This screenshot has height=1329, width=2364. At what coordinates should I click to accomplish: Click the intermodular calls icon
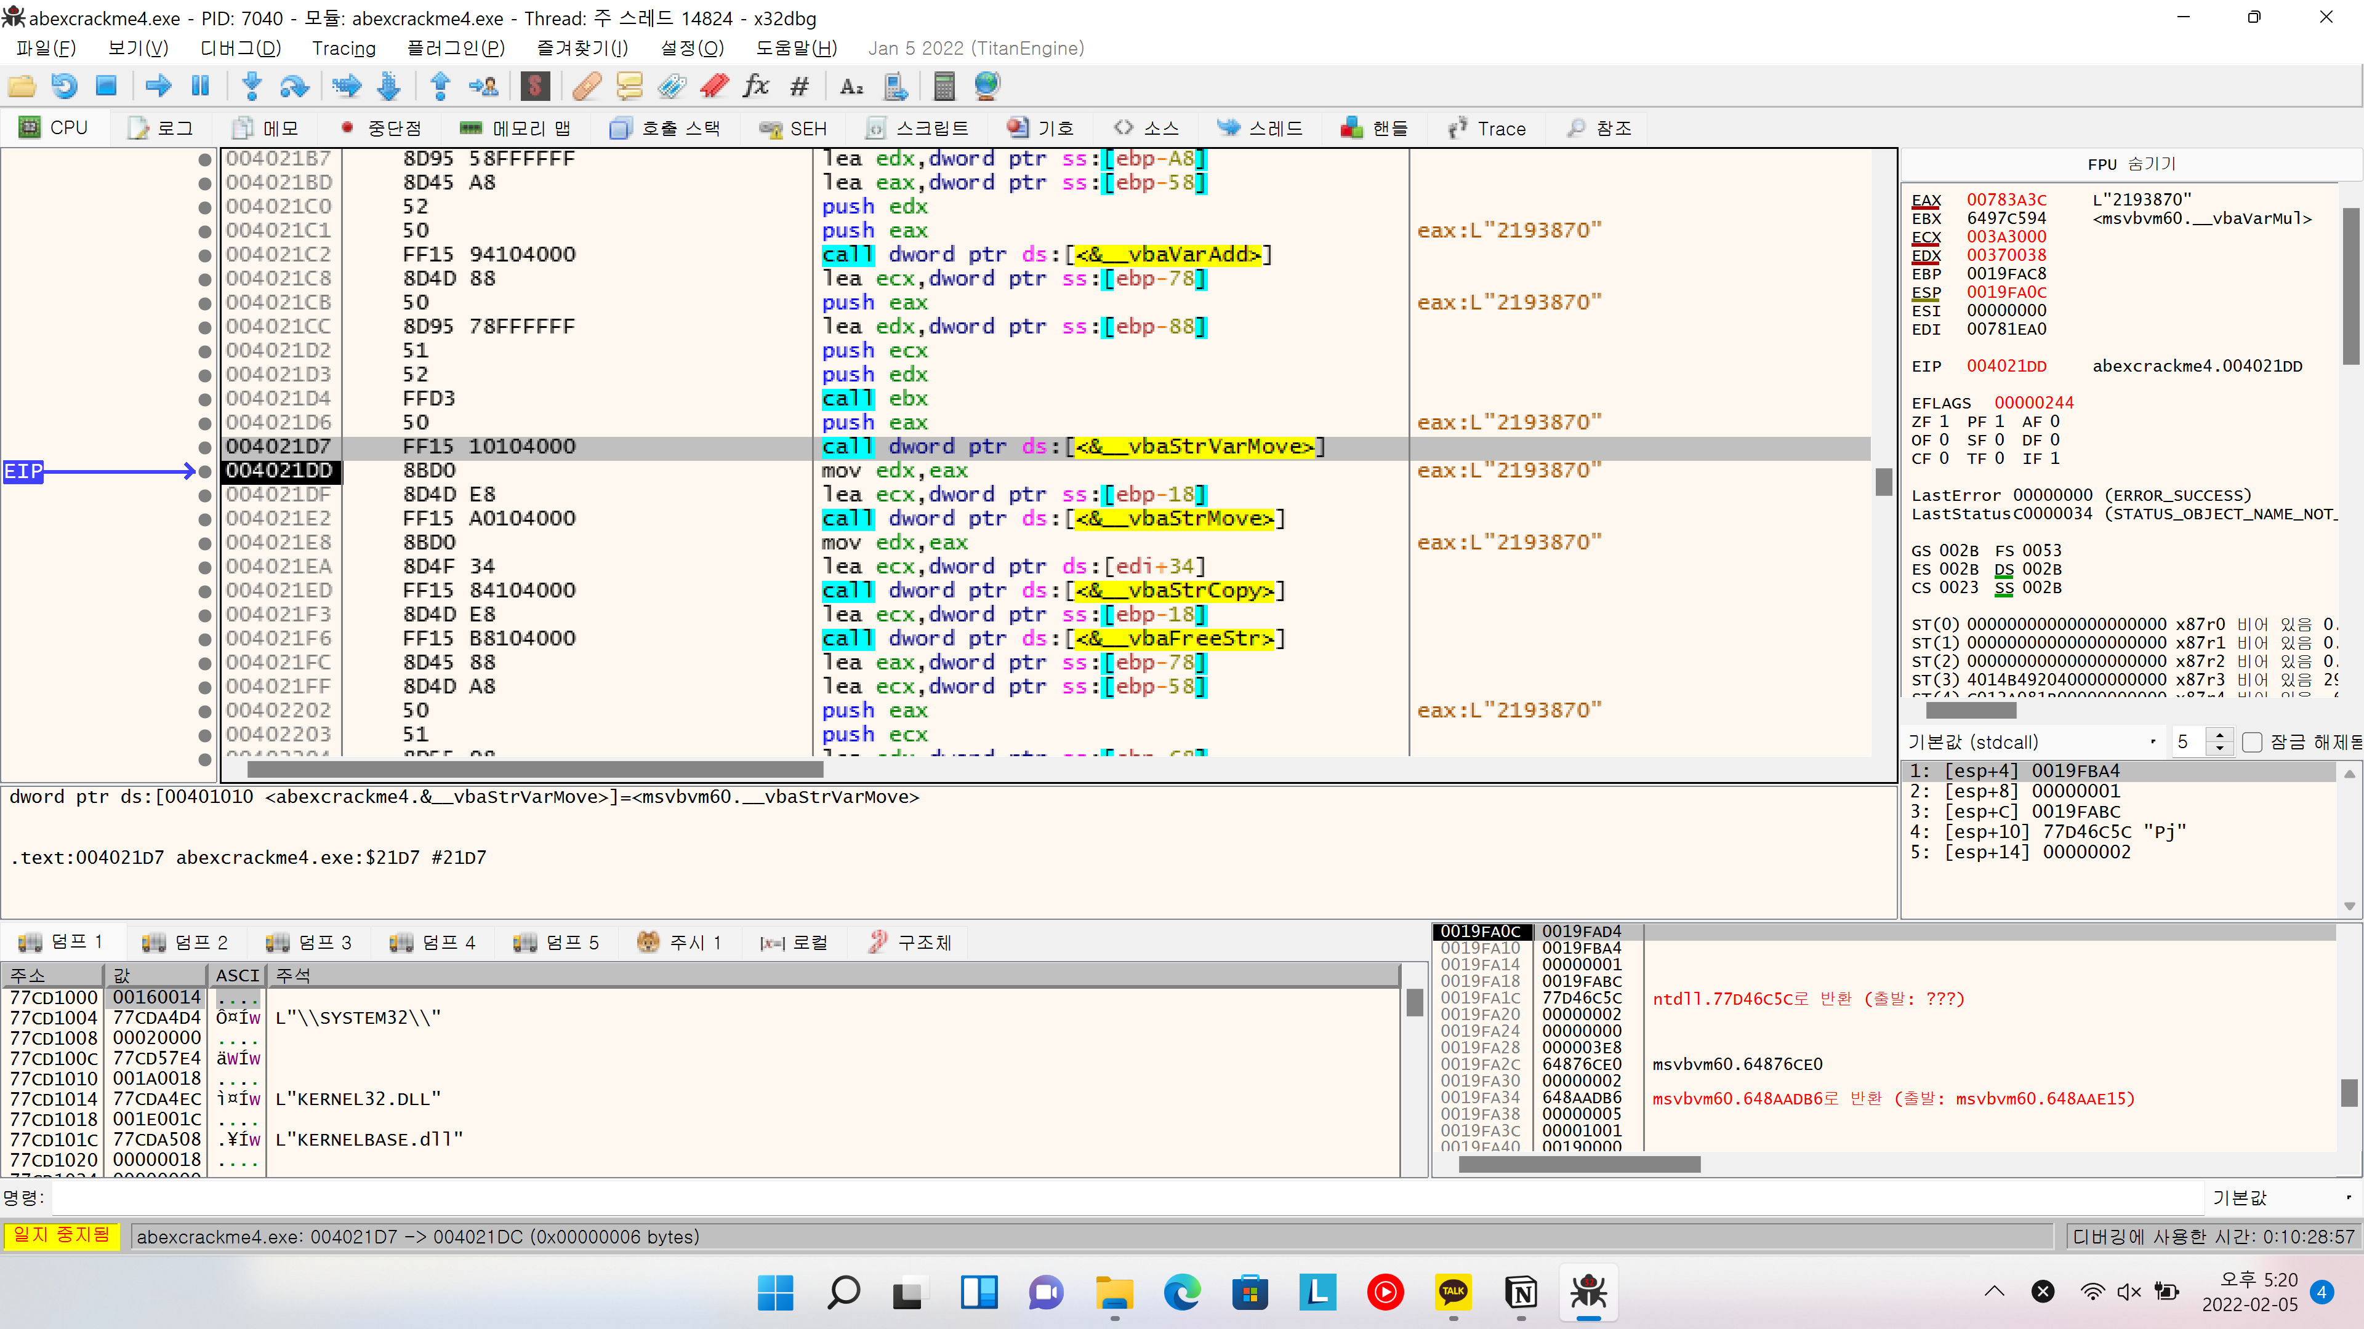pyautogui.click(x=895, y=86)
